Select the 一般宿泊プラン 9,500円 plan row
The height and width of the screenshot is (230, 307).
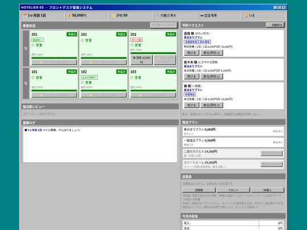[x=233, y=143]
